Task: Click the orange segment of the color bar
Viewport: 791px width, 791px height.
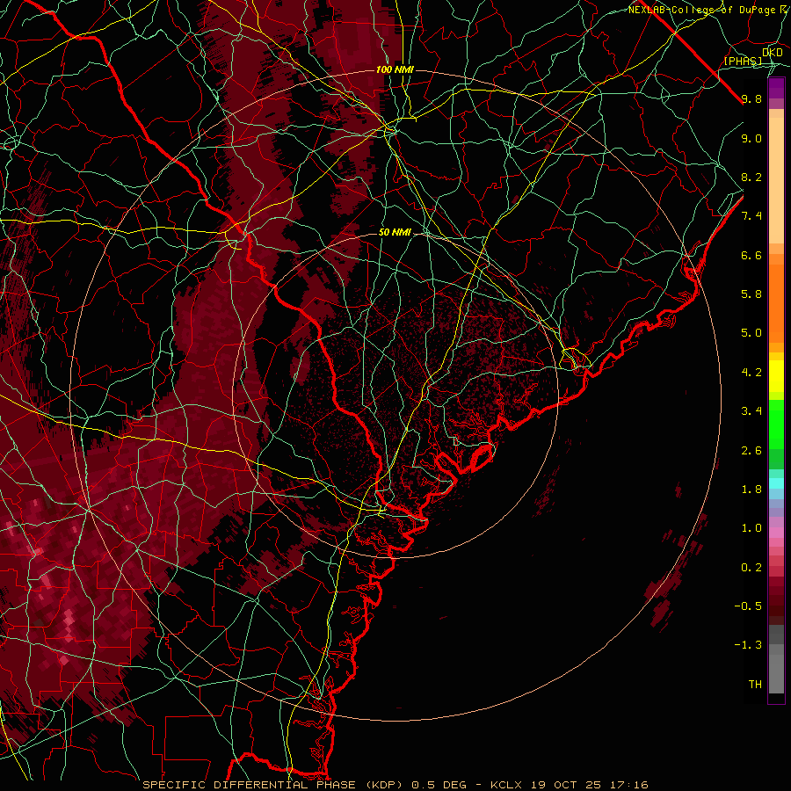Action: pyautogui.click(x=776, y=302)
